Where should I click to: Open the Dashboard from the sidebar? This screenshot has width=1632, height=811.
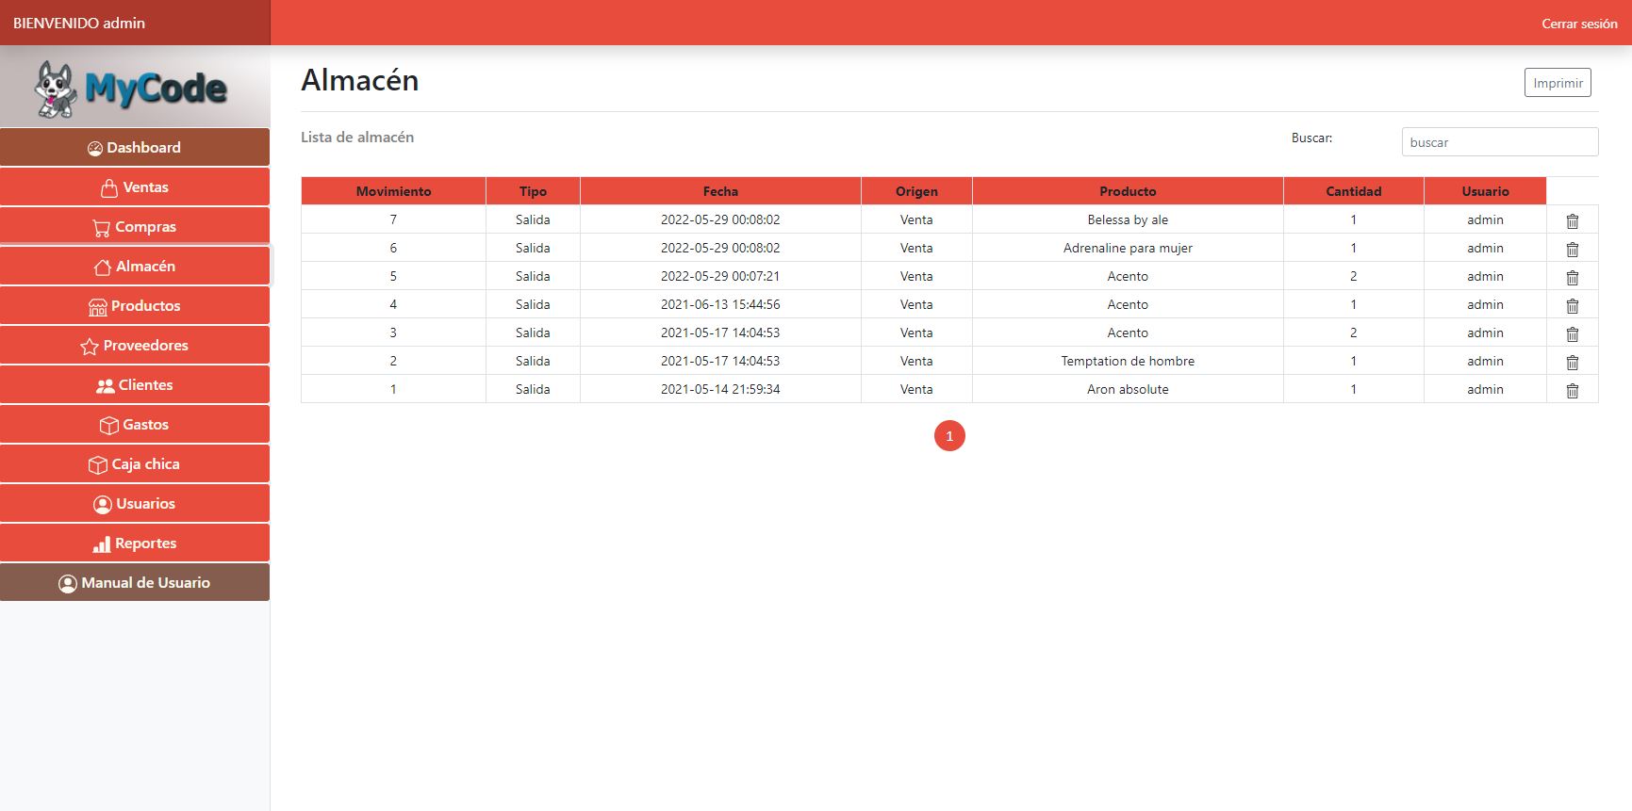(135, 148)
